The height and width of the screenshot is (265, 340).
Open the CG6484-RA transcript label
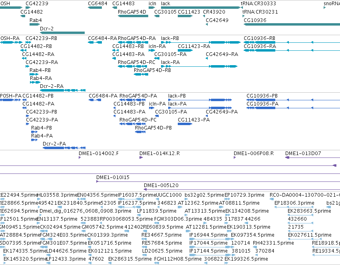102,38
